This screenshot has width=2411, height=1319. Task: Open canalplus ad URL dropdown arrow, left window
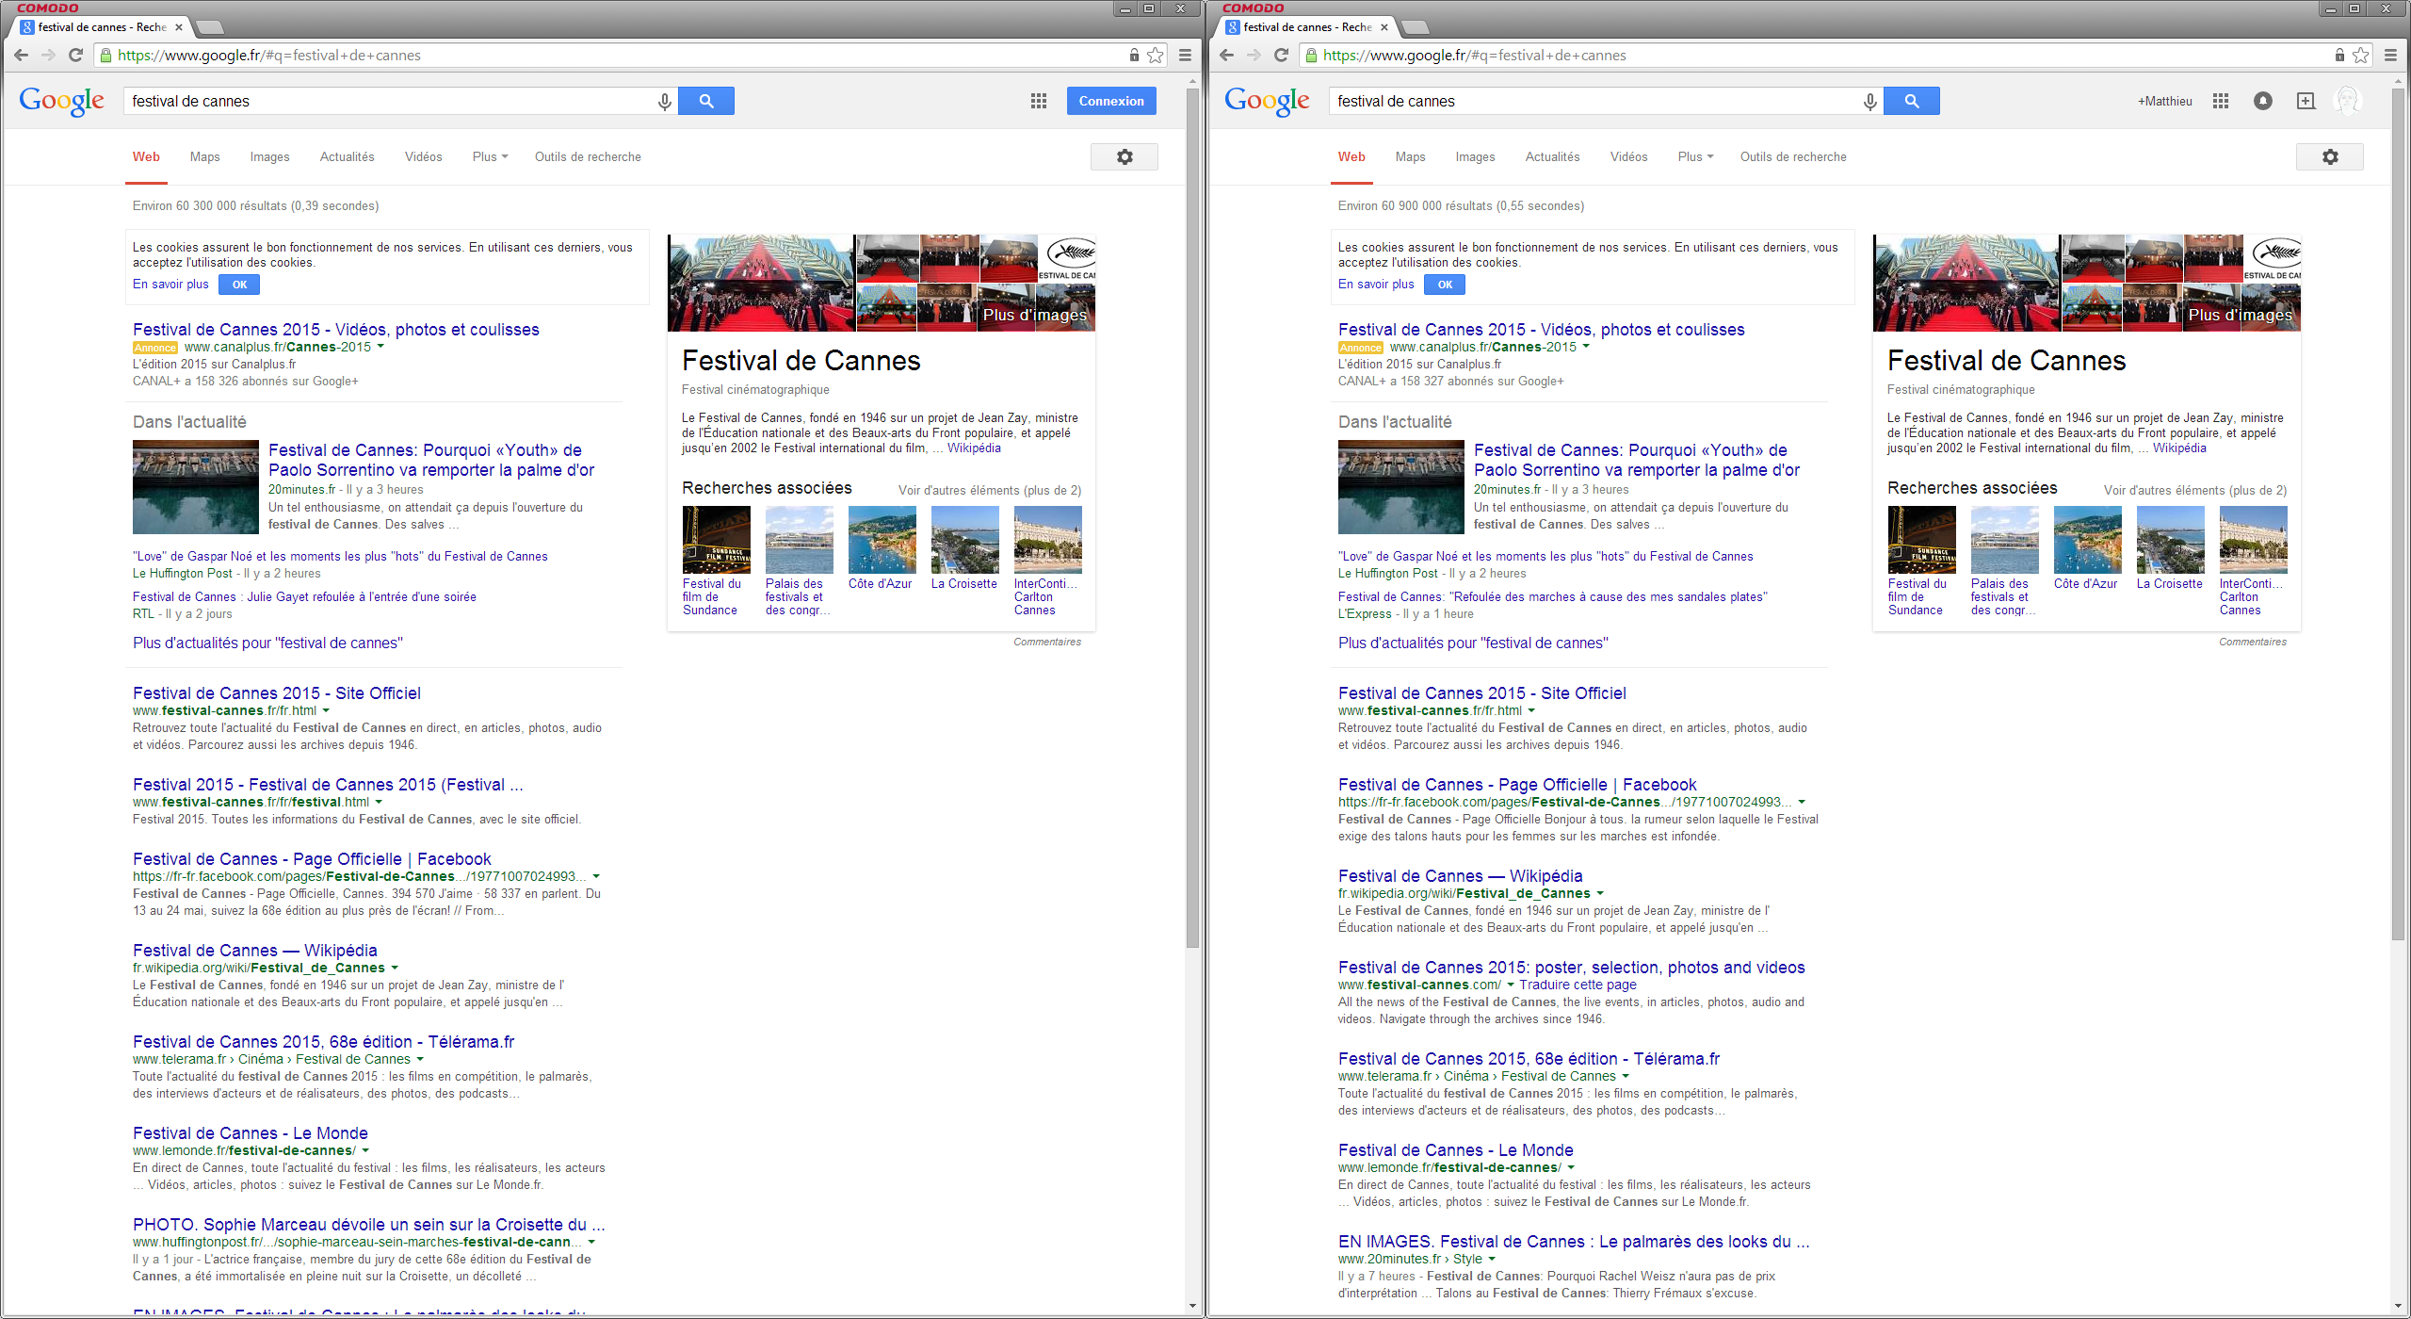380,347
